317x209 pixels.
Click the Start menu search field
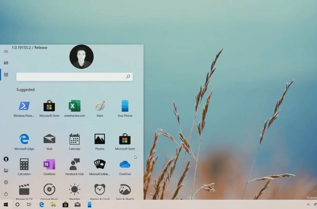75,77
